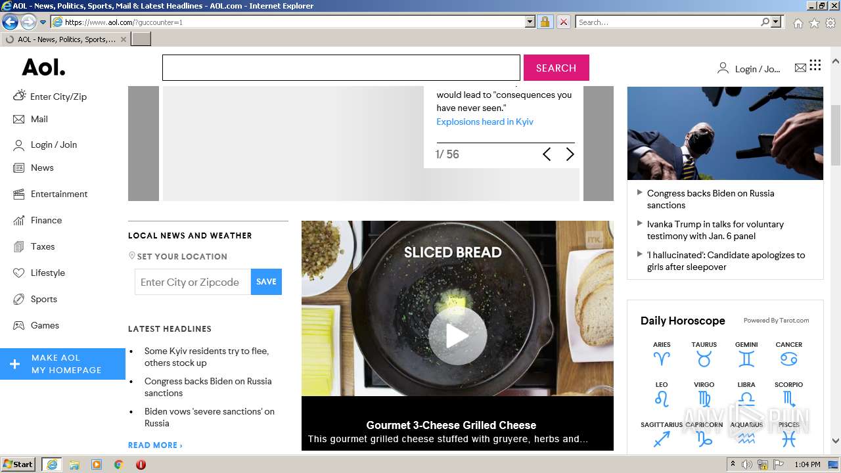
Task: Open the Scorpio horoscope sign
Action: tap(788, 394)
